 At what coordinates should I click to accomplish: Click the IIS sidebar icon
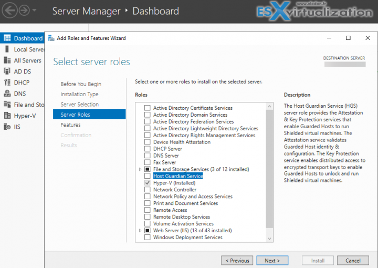pyautogui.click(x=7, y=127)
